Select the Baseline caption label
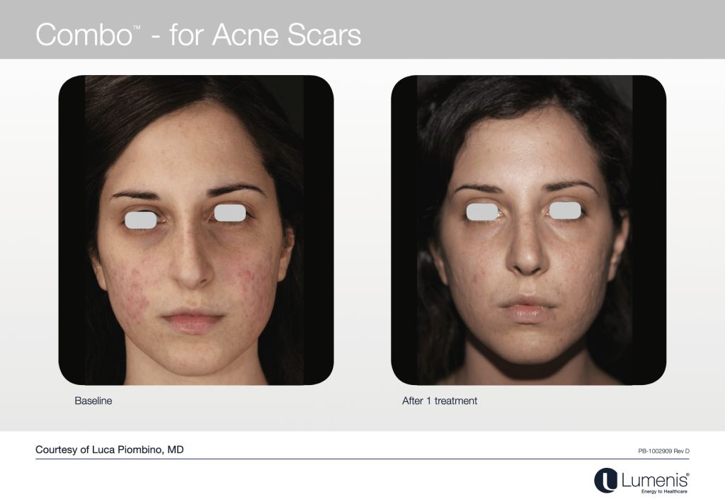 coord(93,401)
